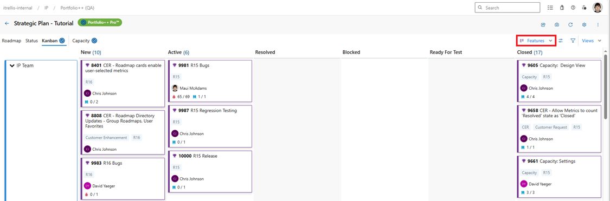Screen dimensions: 610x201
Task: Open the Features backlog level dropdown
Action: [536, 41]
